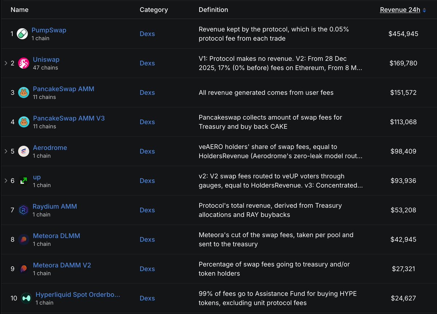Click the Name column header

[20, 10]
